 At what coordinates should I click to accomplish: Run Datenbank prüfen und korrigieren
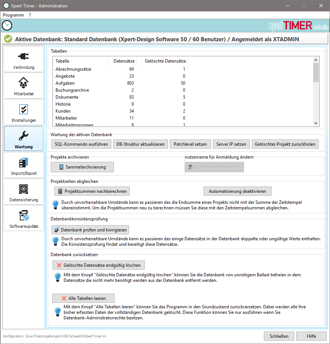[x=89, y=230]
